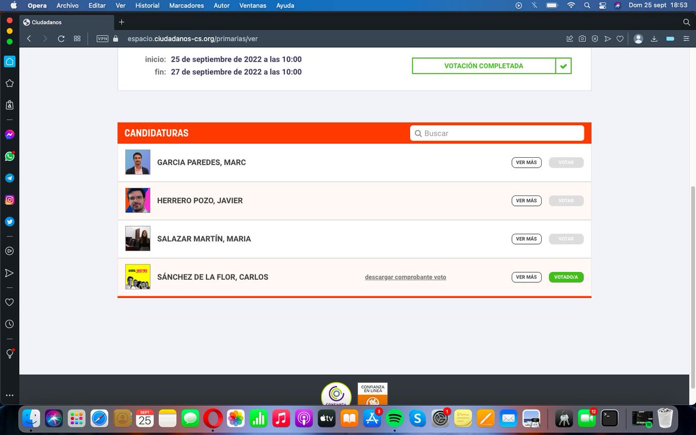Click Javier Herrero Pozo's photo thumbnail

pyautogui.click(x=138, y=201)
